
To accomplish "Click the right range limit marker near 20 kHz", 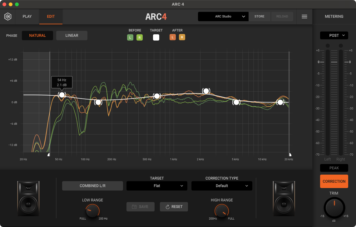I will click(290, 155).
